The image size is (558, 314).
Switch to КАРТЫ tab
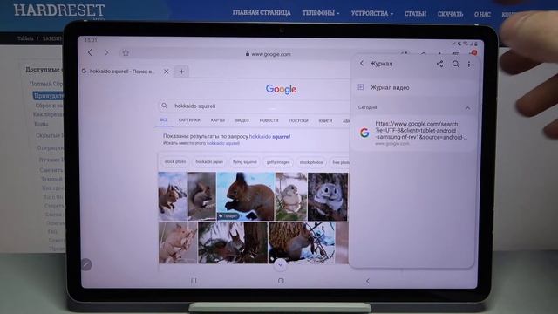[x=217, y=120]
